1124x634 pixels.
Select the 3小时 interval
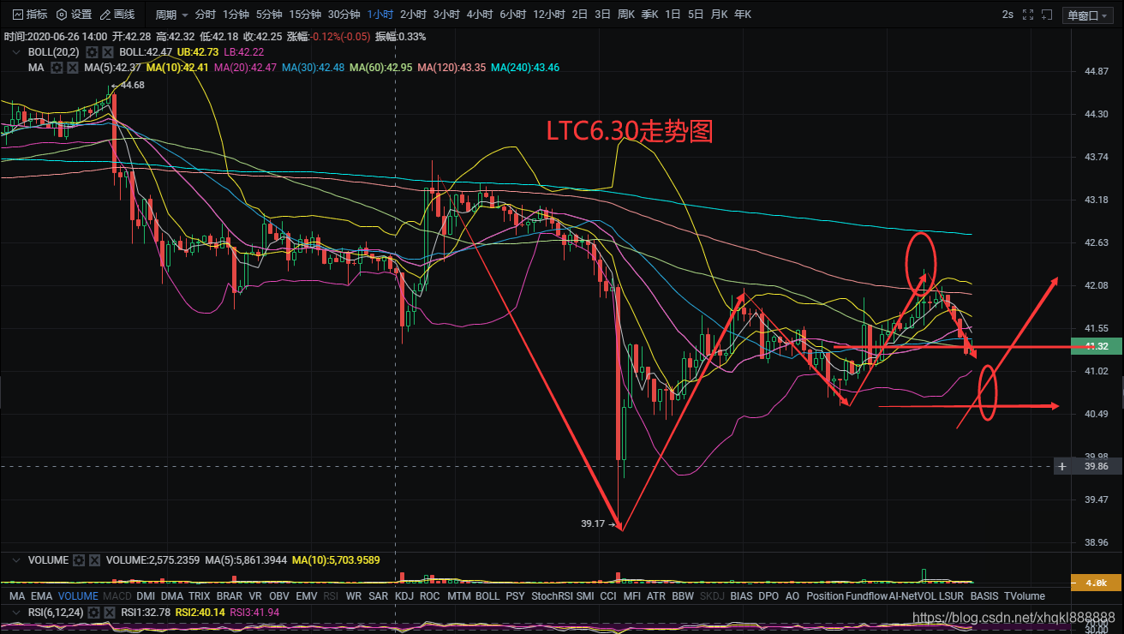[x=446, y=15]
